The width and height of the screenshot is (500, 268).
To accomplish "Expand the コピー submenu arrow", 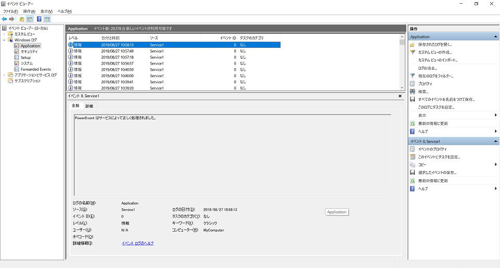I will tap(495, 164).
